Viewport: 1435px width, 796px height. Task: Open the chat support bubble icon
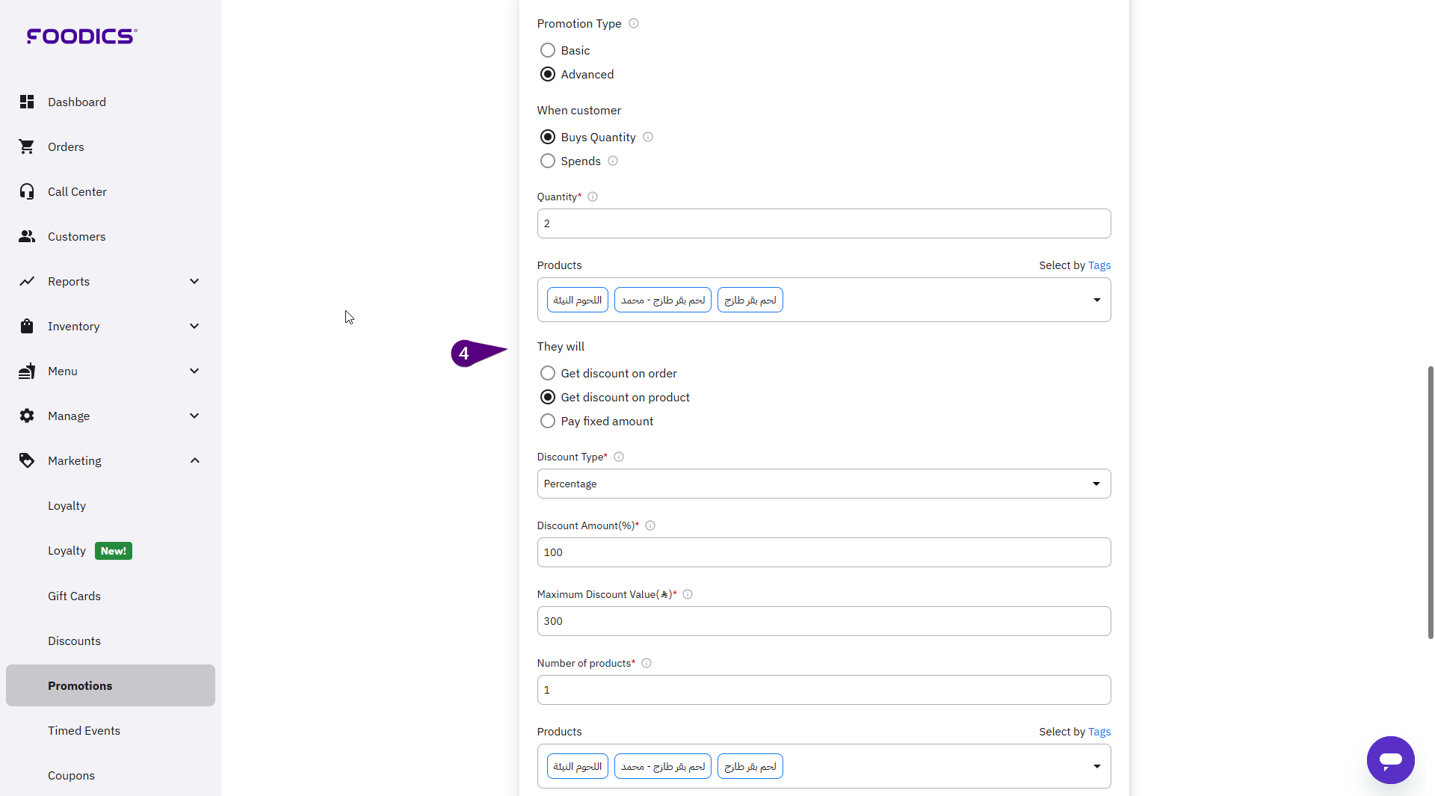[x=1390, y=760]
